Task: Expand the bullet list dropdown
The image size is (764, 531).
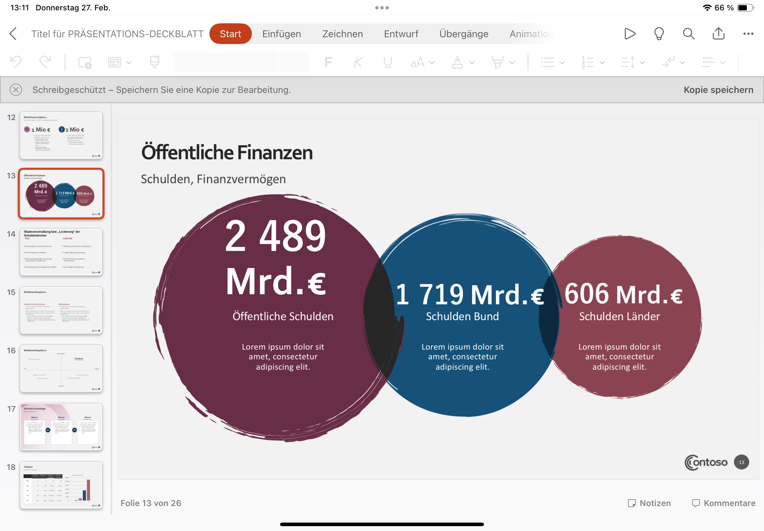Action: [x=562, y=62]
